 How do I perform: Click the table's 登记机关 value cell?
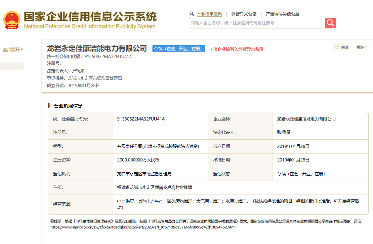pyautogui.click(x=160, y=174)
